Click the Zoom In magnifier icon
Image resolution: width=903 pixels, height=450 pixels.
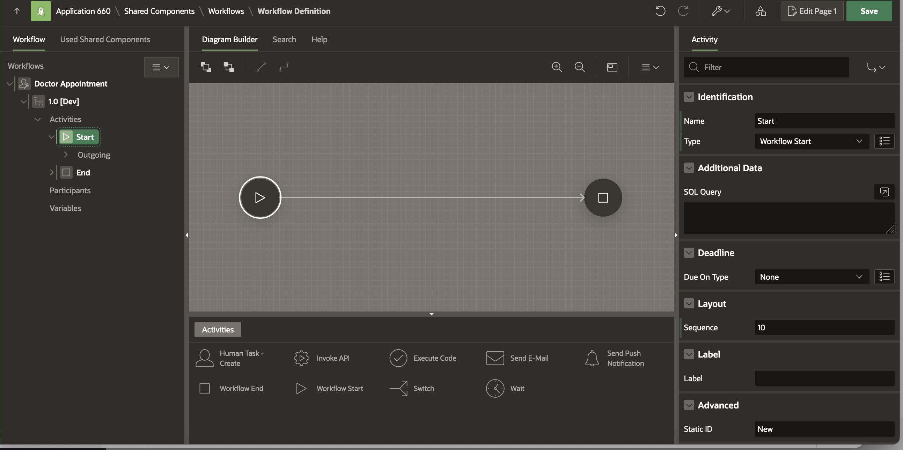pyautogui.click(x=557, y=67)
